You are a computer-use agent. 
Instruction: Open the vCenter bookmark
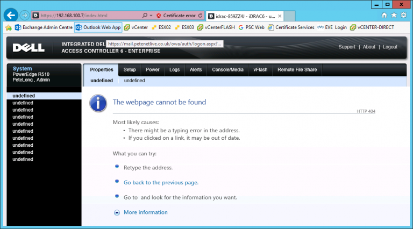[136, 27]
